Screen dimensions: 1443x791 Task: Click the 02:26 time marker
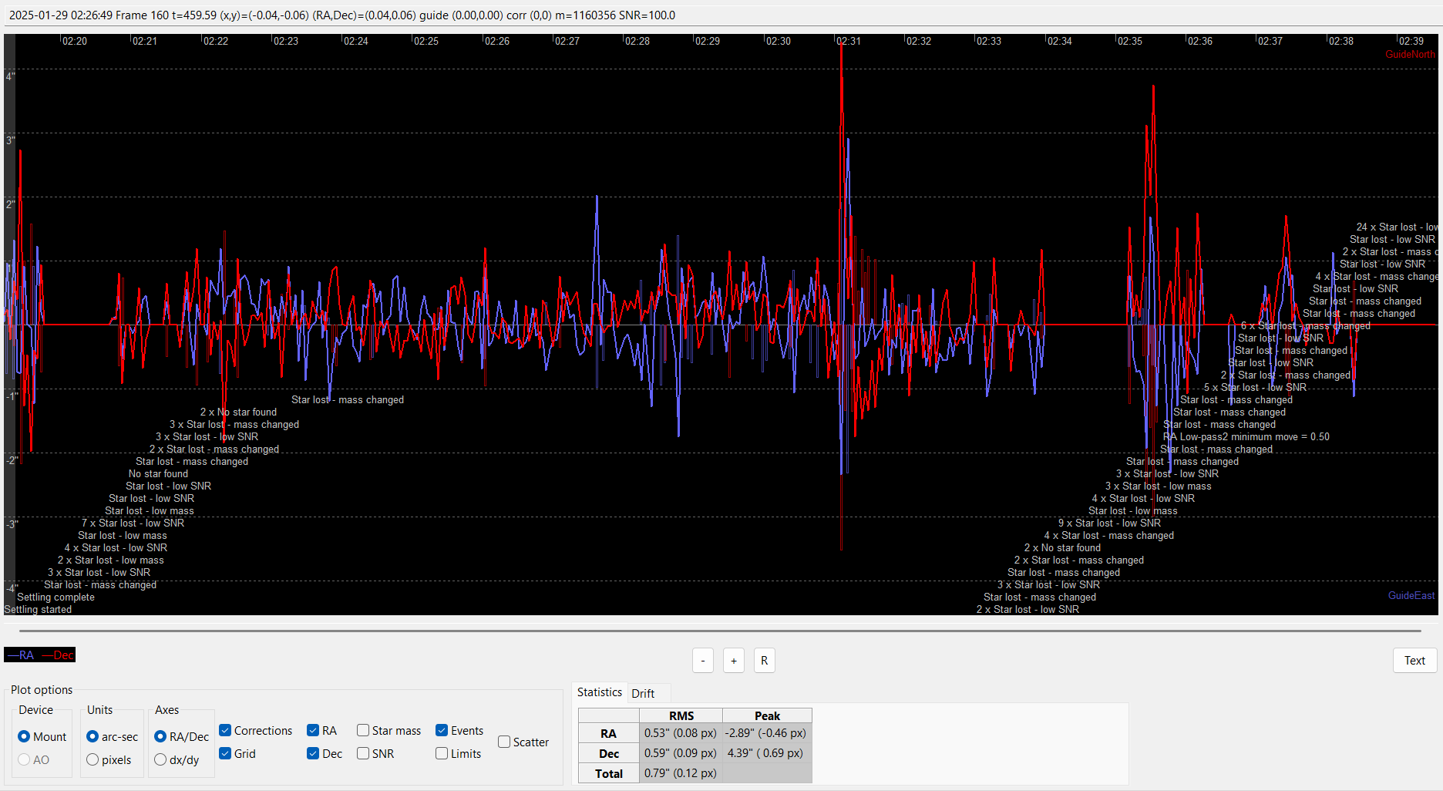click(x=497, y=41)
